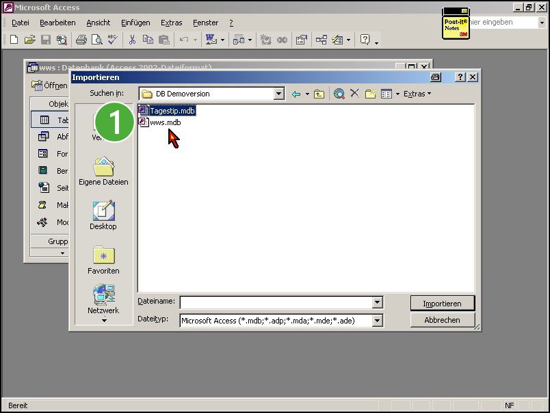Image resolution: width=550 pixels, height=413 pixels.
Task: Open the Fenster menu
Action: (205, 23)
